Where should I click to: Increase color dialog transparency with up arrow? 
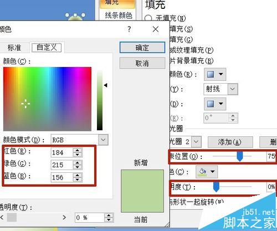click(x=109, y=215)
